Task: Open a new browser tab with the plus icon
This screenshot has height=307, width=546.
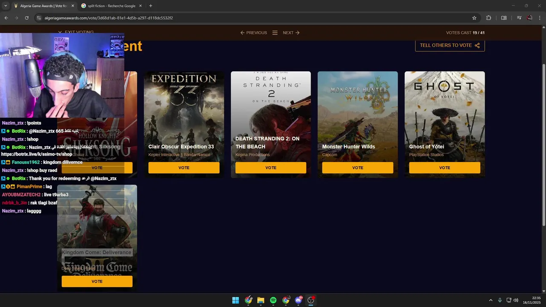Action: pos(151,6)
